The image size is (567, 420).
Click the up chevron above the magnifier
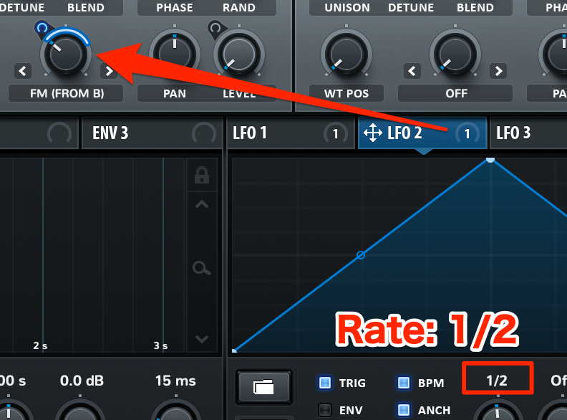[202, 204]
